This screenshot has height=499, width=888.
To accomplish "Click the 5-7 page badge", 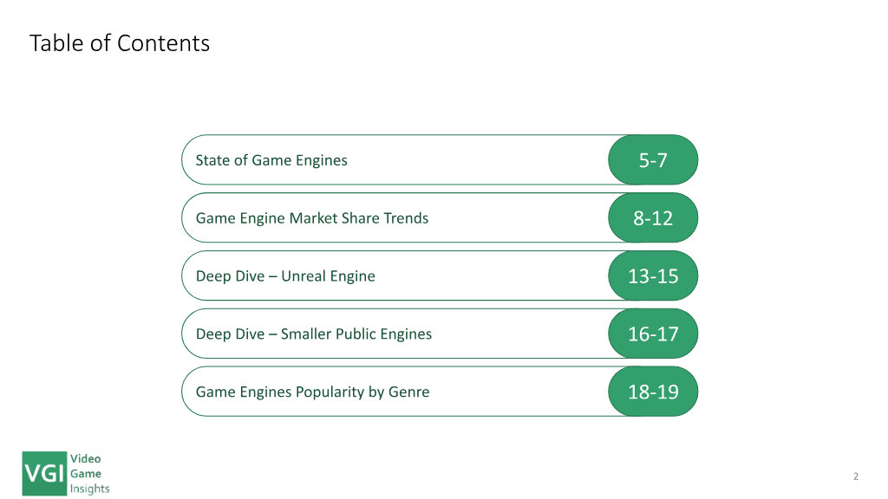I will 653,160.
